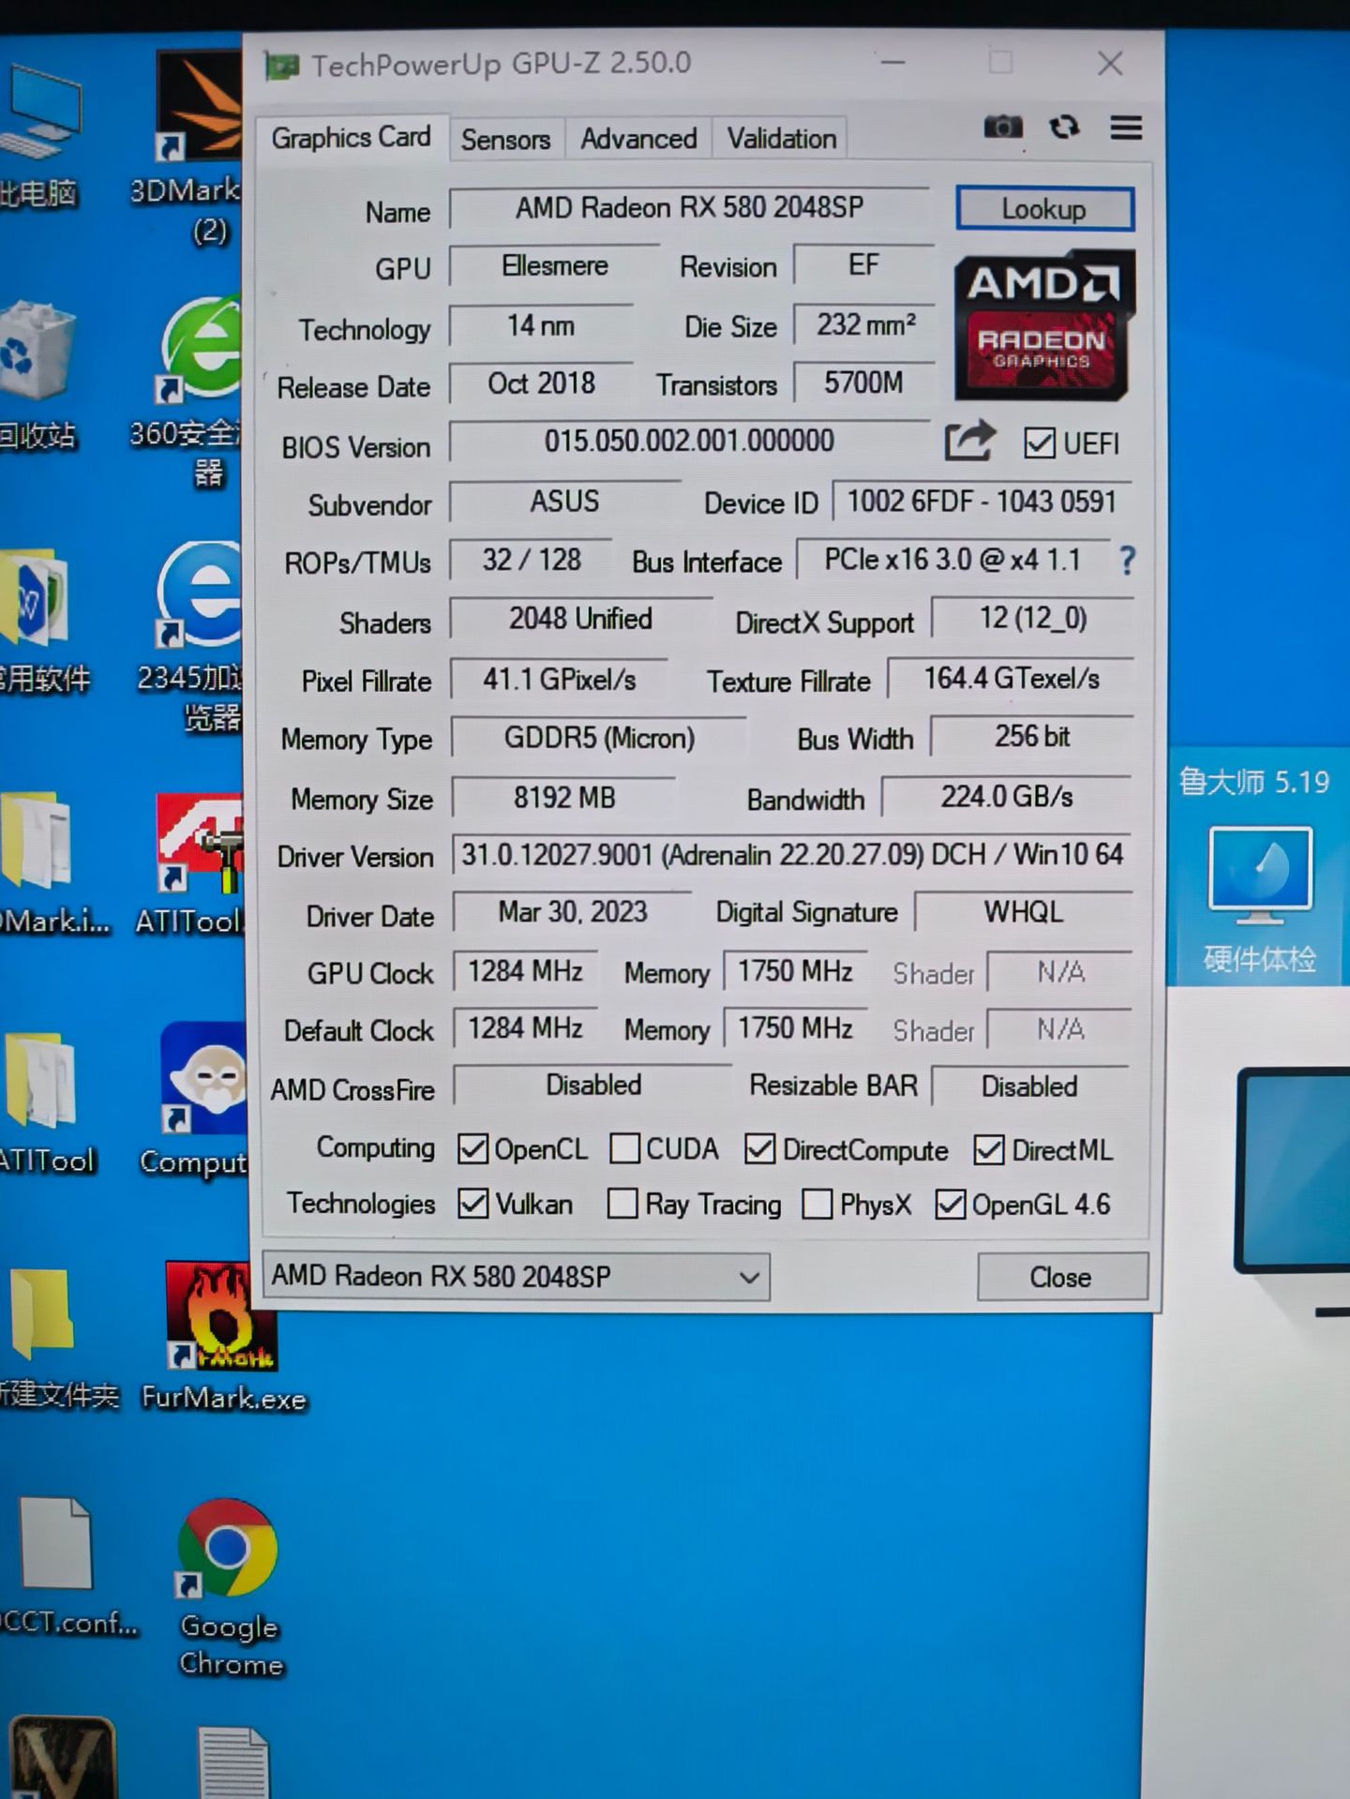Toggle the CUDA checkbox
This screenshot has height=1799, width=1350.
(x=625, y=1148)
